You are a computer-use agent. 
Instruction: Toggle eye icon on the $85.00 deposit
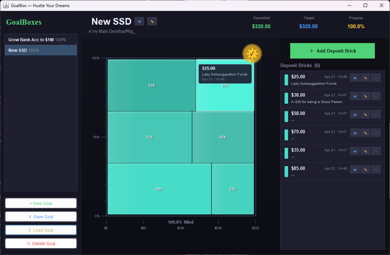pyautogui.click(x=355, y=169)
